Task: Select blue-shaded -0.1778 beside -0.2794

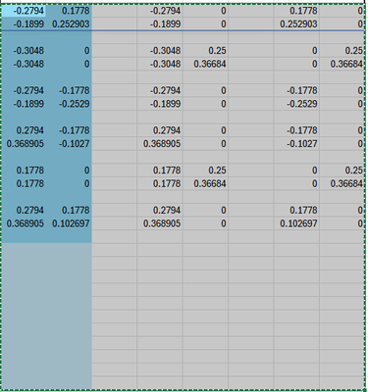Action: 74,90
